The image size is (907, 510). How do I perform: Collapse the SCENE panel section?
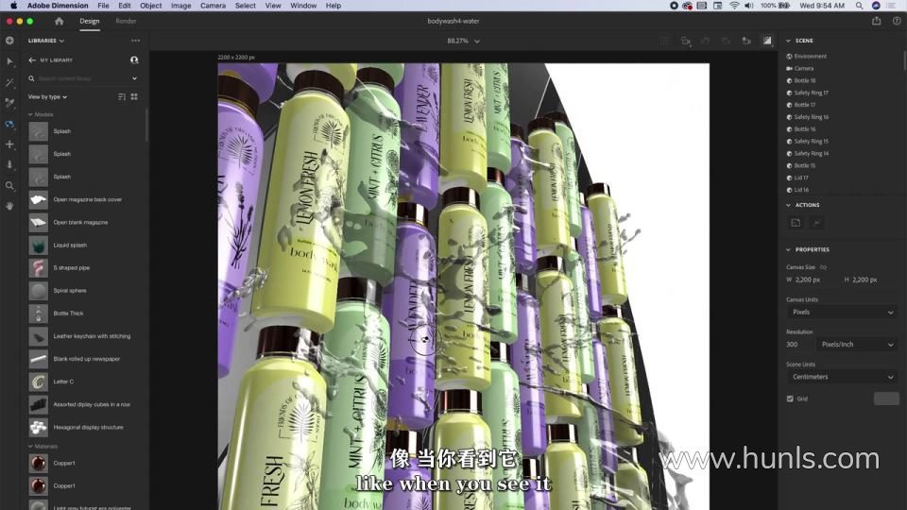click(x=788, y=41)
